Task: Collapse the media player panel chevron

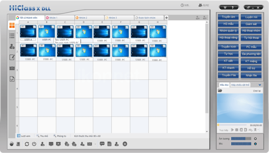Action: 260,85
